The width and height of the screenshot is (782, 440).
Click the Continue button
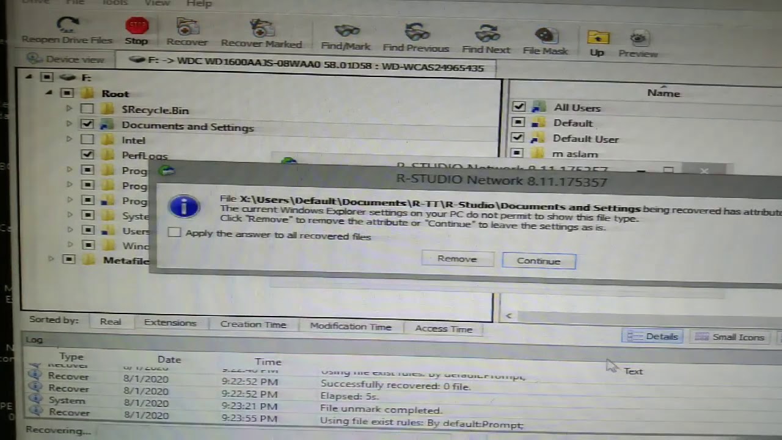(x=538, y=261)
